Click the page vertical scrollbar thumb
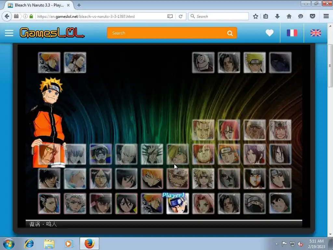Screen dimensions: 333x250 pos(330,66)
